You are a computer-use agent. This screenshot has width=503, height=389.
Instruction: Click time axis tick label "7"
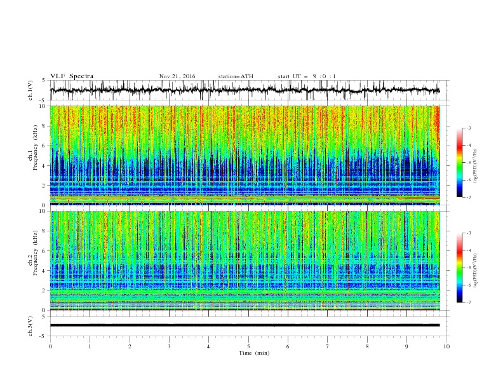tap(328, 346)
